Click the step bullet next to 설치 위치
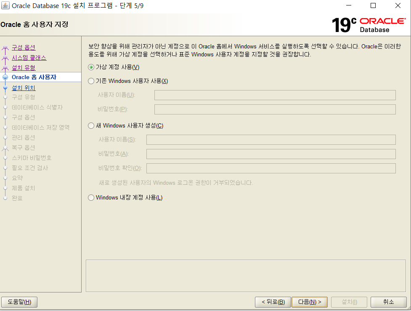The width and height of the screenshot is (411, 311). 5,88
